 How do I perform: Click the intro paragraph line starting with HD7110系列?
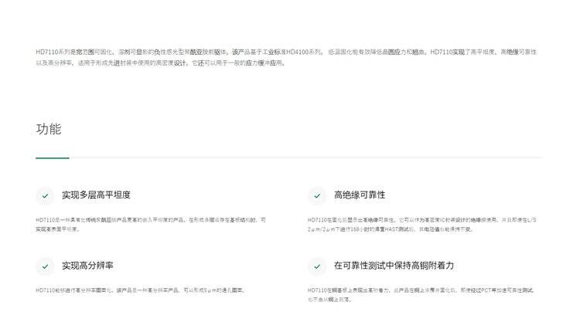(x=286, y=52)
